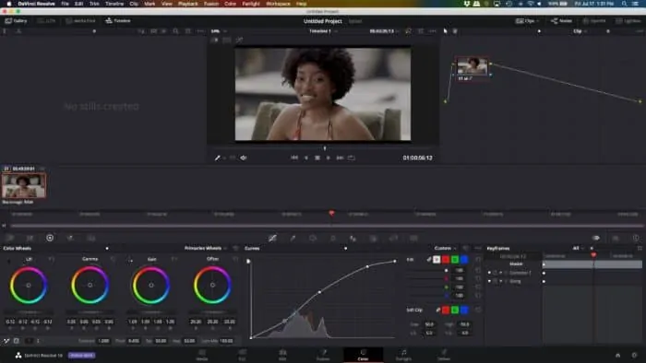646x363 pixels.
Task: Open the Custom curves dropdown
Action: 445,249
